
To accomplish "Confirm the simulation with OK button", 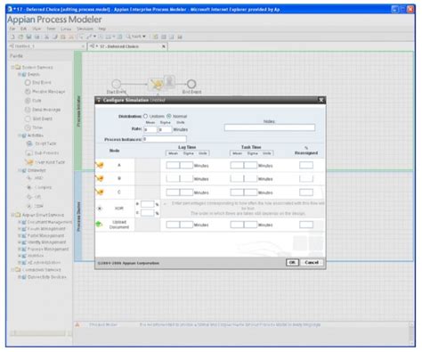I will [x=292, y=262].
